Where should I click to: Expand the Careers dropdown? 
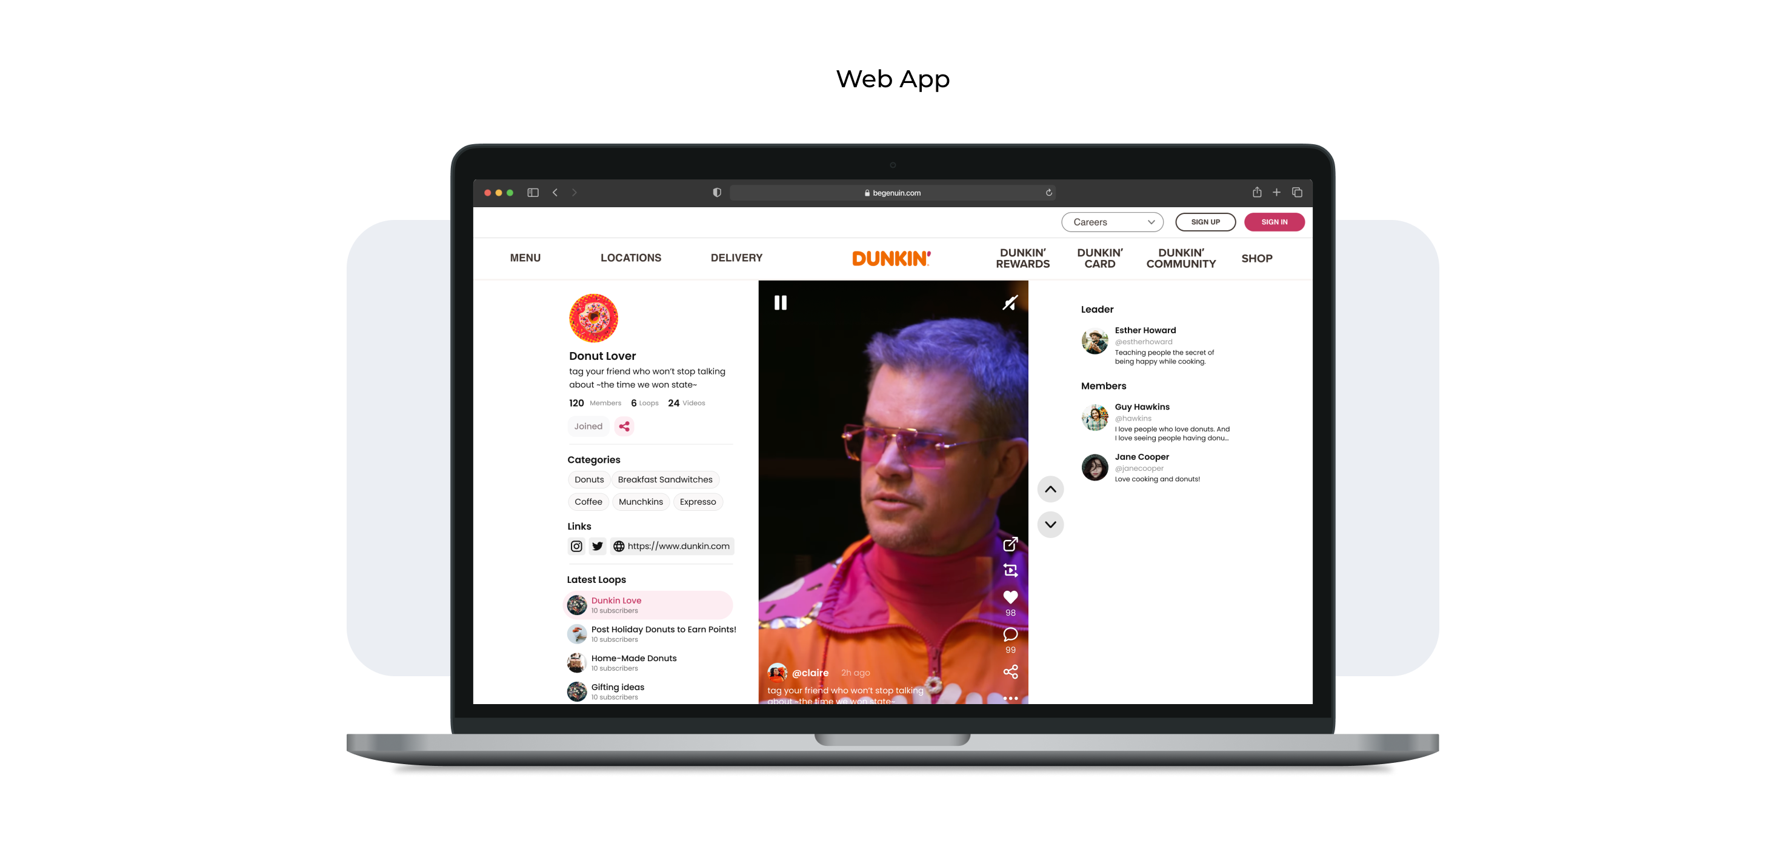click(1112, 222)
